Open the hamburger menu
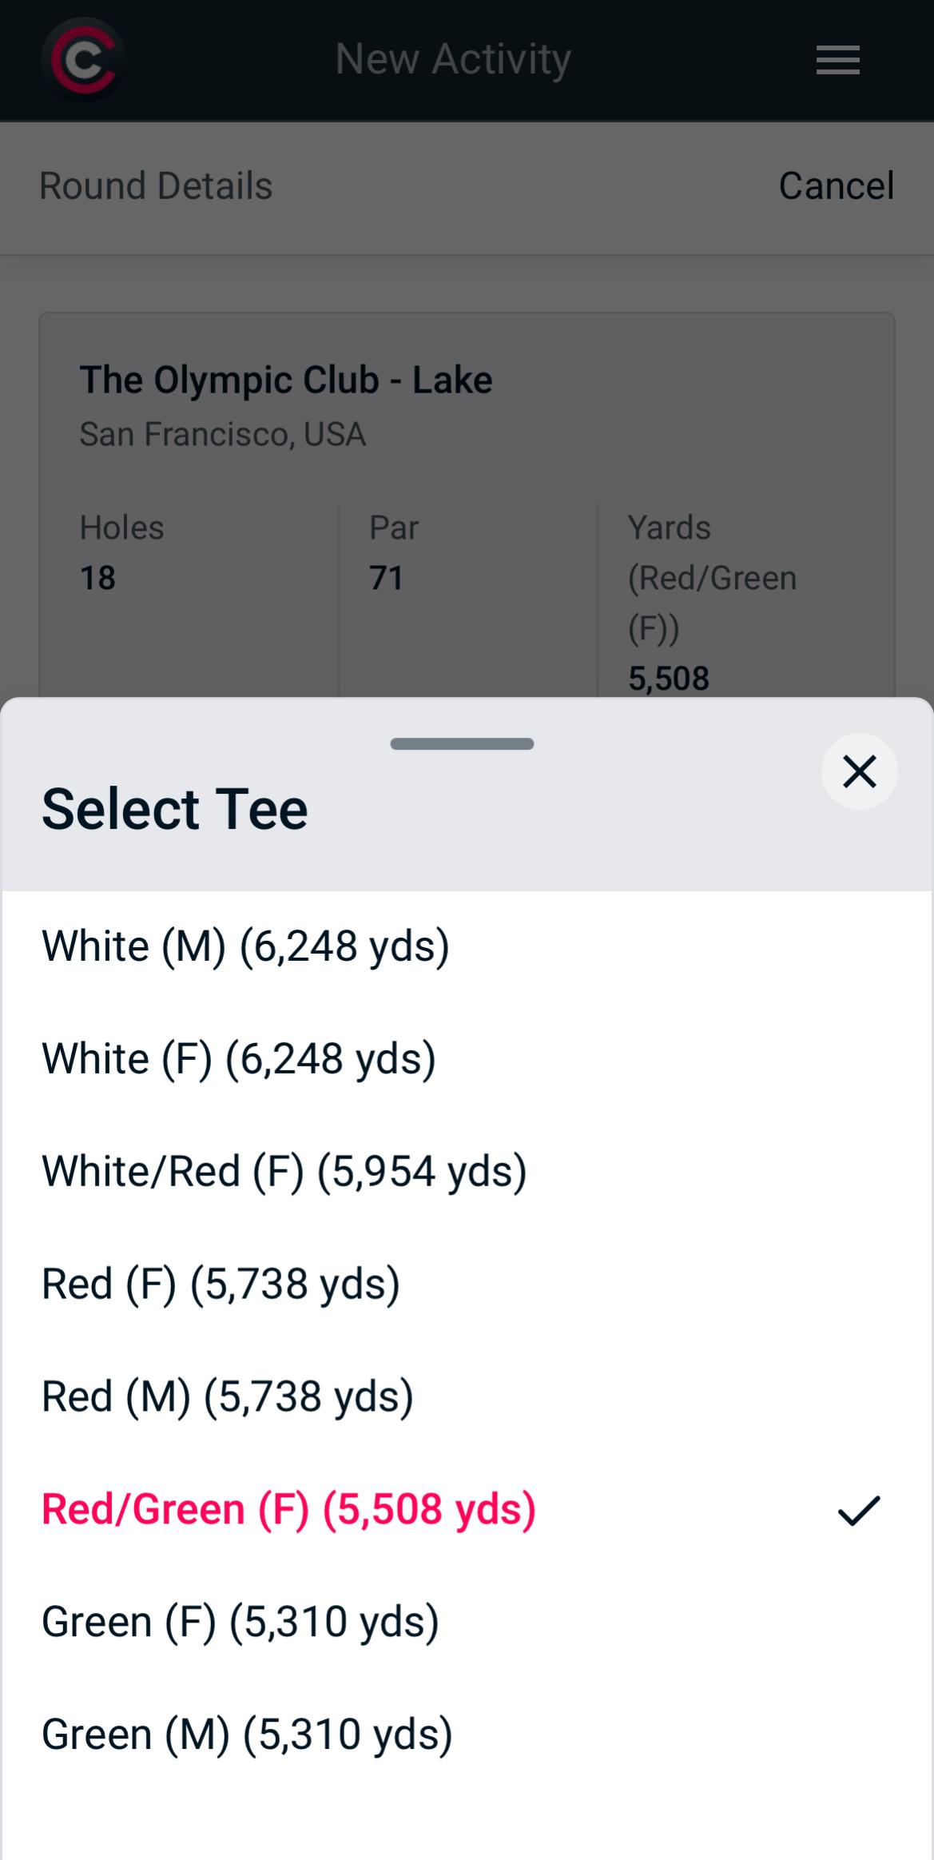The image size is (934, 1860). pos(837,60)
